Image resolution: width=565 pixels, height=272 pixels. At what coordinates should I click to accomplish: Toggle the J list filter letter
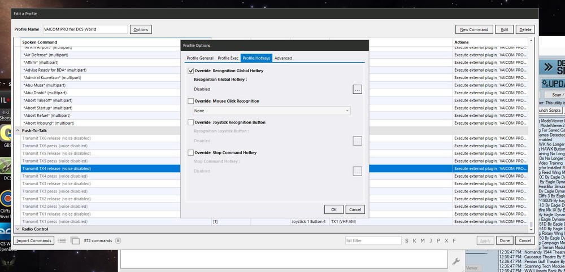tap(431, 241)
